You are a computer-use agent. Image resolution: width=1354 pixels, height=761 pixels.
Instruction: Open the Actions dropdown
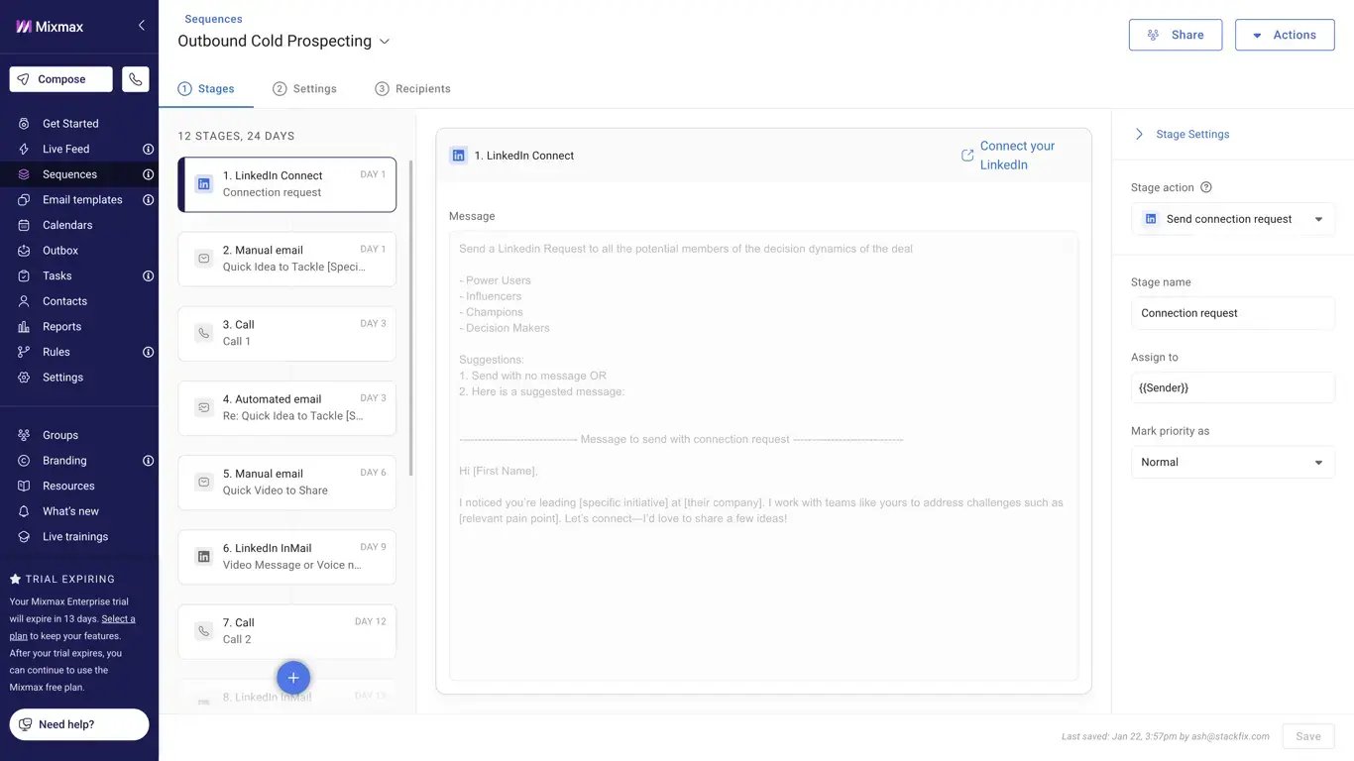(1285, 35)
